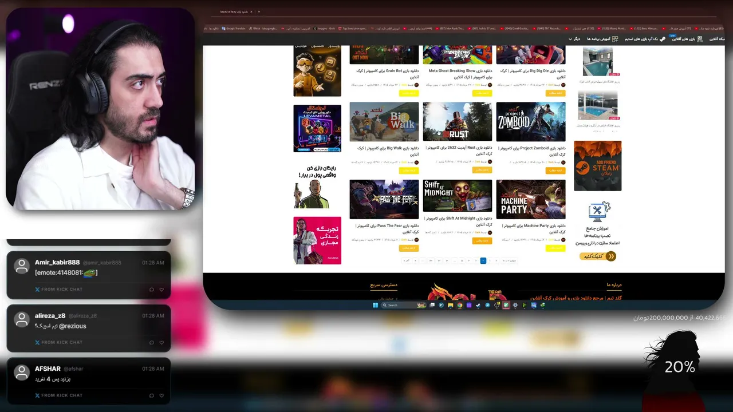Open the Google Translate bookmark
Viewport: 733px width, 412px height.
pyautogui.click(x=234, y=28)
